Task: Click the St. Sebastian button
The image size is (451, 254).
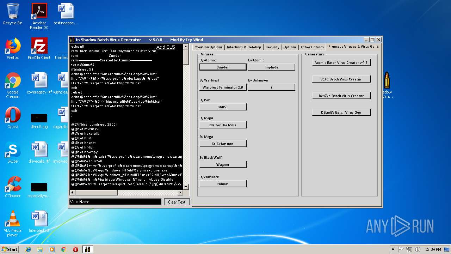Action: coord(223,144)
